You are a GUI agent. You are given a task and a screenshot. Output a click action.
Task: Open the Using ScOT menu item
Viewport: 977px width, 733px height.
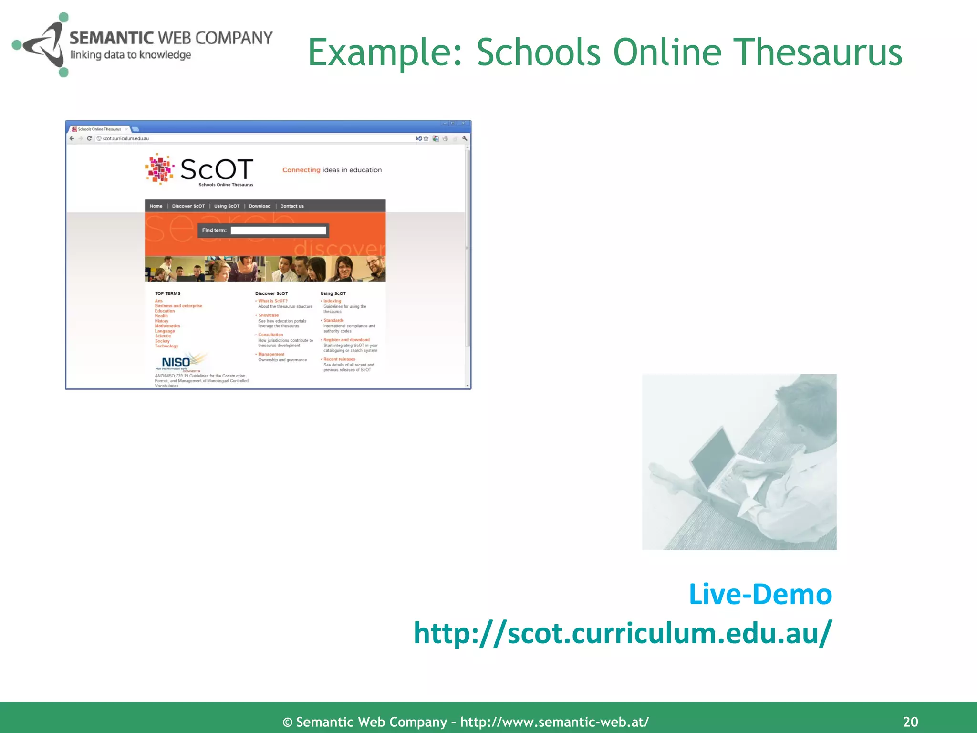point(227,206)
